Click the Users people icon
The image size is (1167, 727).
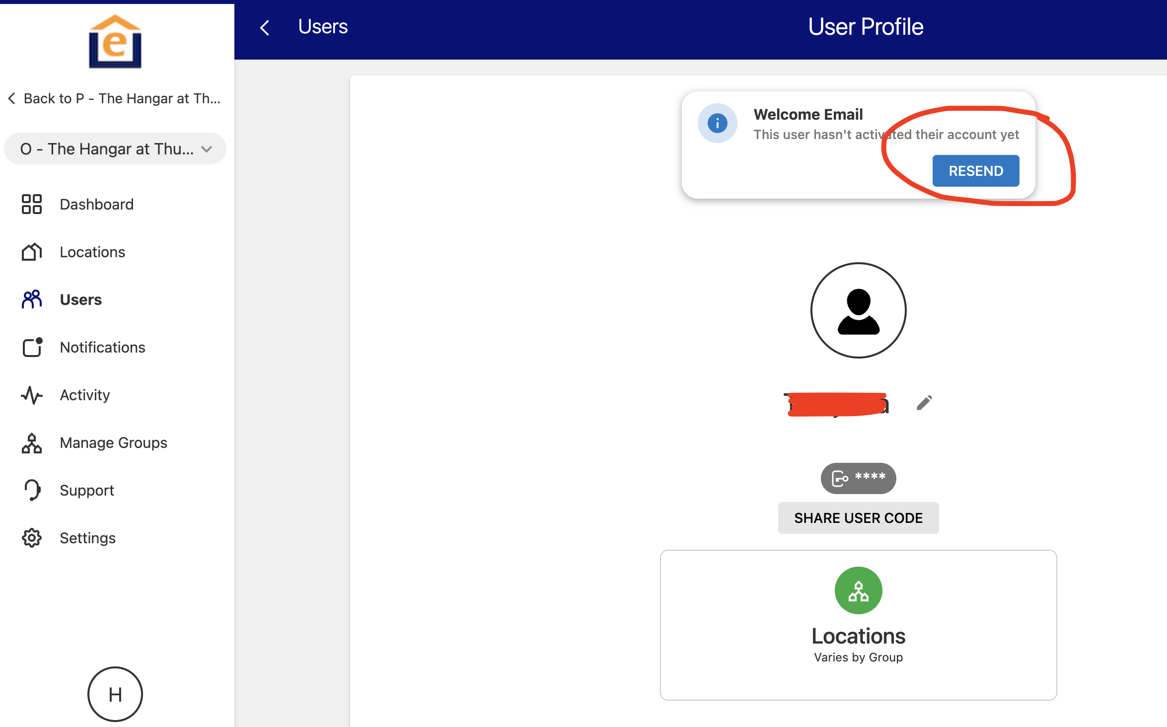click(31, 299)
